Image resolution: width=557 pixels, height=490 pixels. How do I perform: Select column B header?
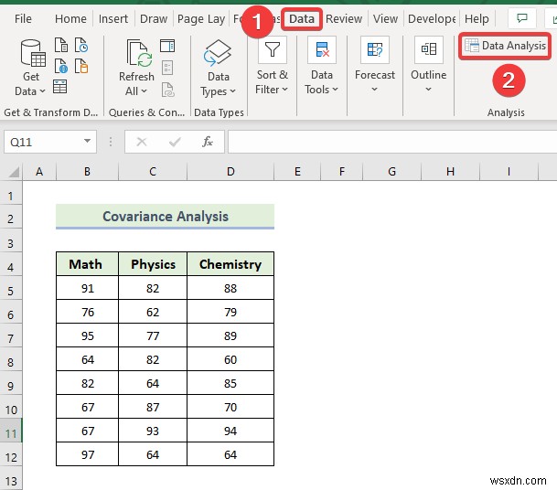(x=87, y=172)
